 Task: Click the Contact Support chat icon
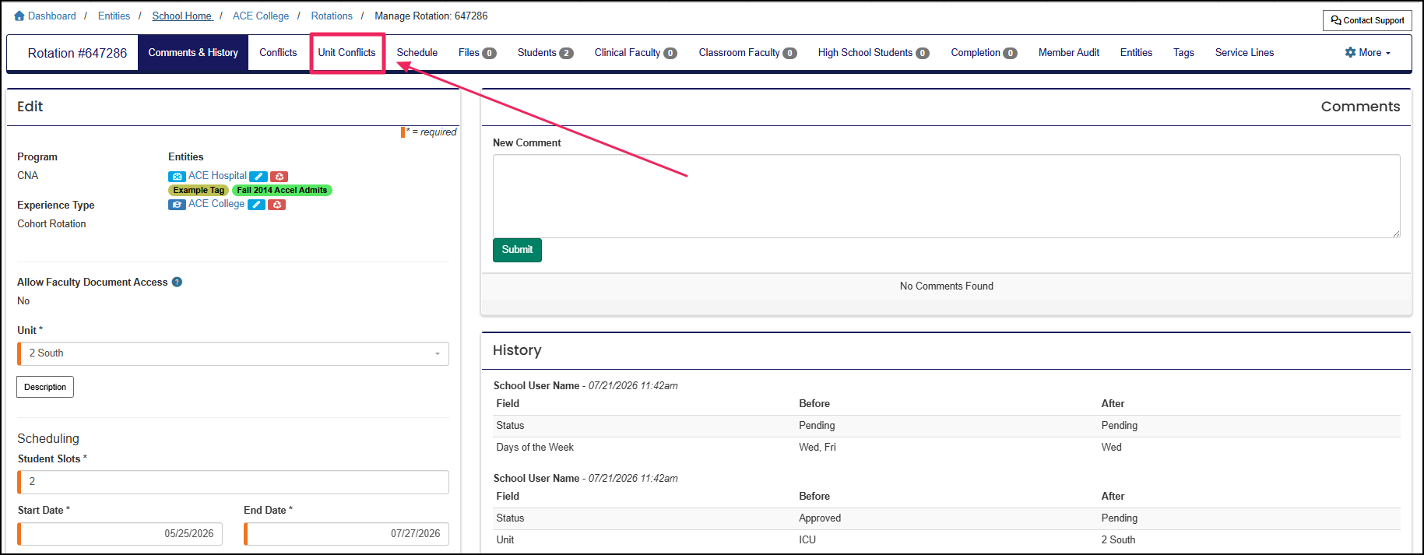1336,20
